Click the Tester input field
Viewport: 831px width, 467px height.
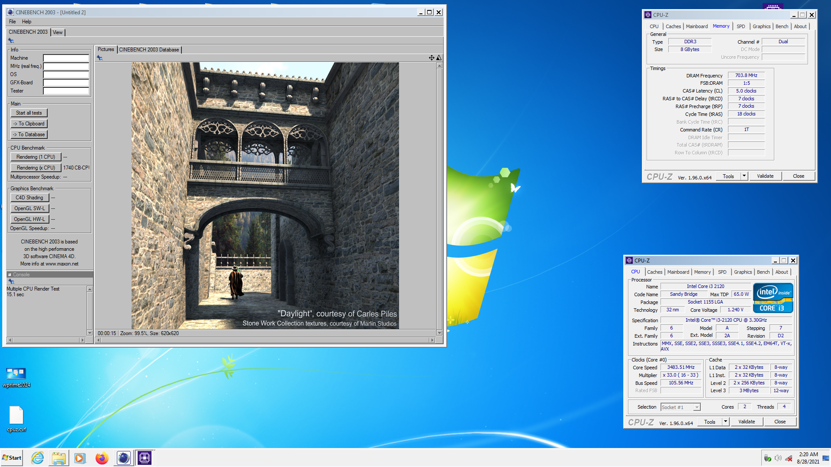click(x=66, y=91)
